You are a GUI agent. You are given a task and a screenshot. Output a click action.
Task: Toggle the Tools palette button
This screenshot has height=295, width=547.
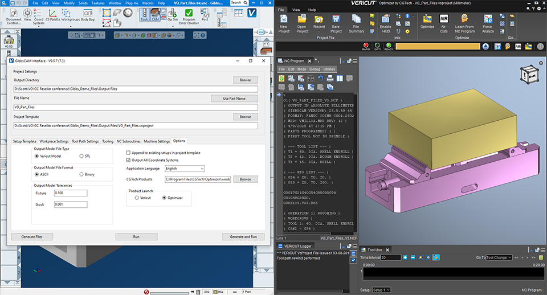click(x=144, y=15)
